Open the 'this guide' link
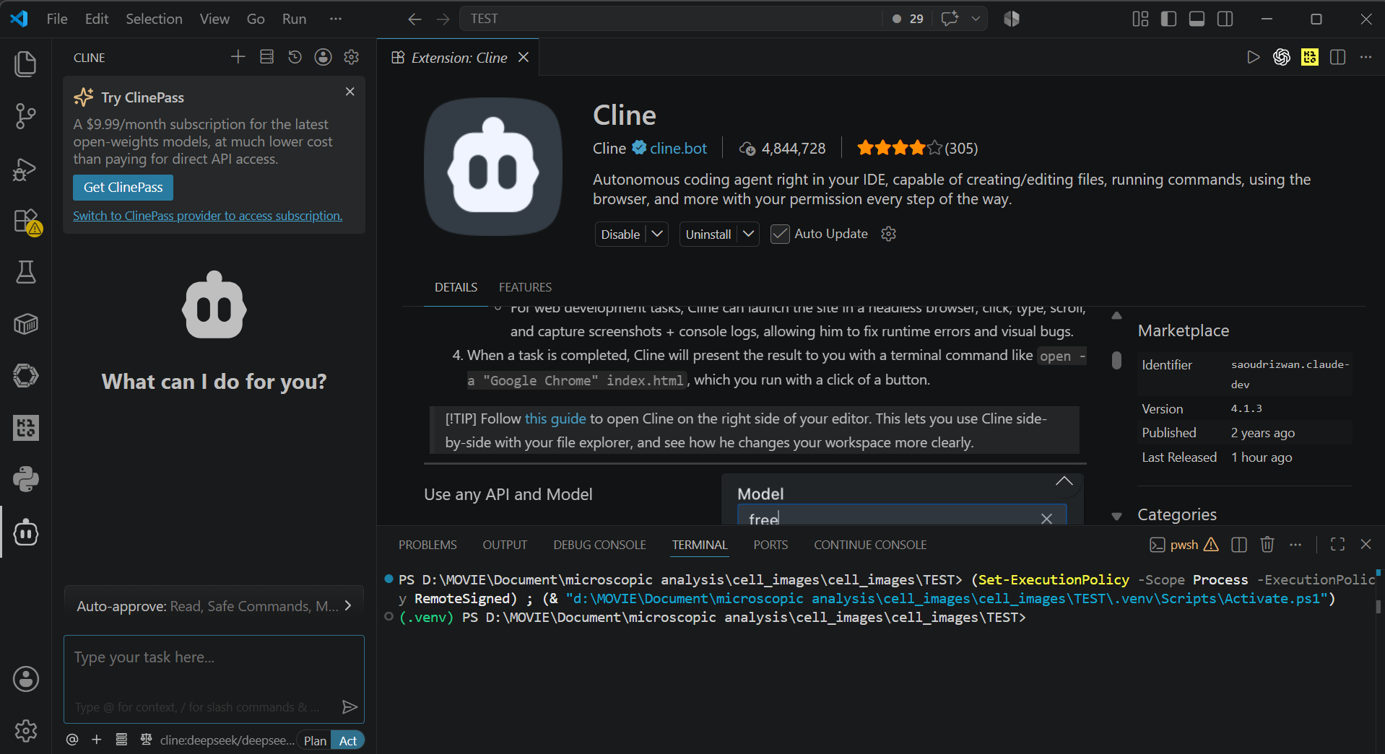The width and height of the screenshot is (1385, 754). click(x=555, y=418)
